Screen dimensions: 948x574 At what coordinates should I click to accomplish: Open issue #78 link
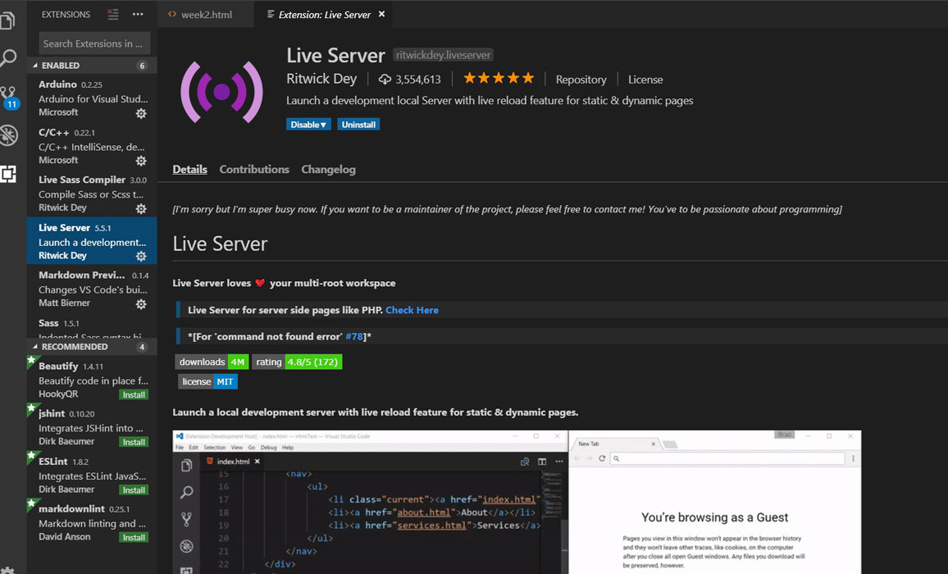tap(354, 336)
